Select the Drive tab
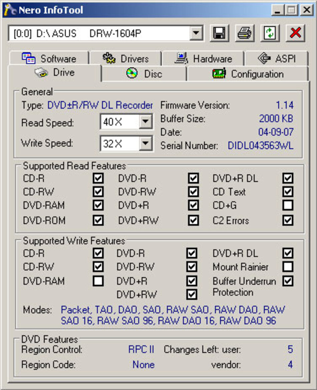 click(x=55, y=73)
